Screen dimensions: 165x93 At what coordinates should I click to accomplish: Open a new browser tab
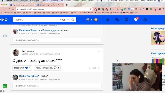click(x=67, y=5)
